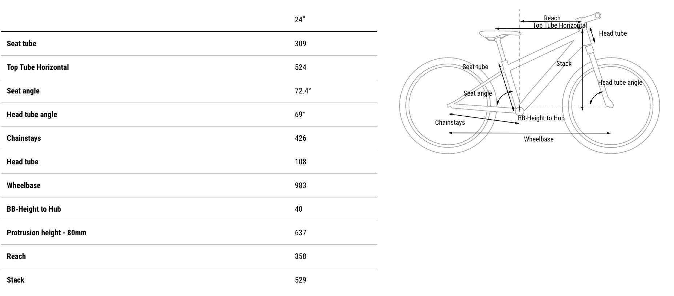Click the Protrusion height - 80mm row label

[47, 233]
